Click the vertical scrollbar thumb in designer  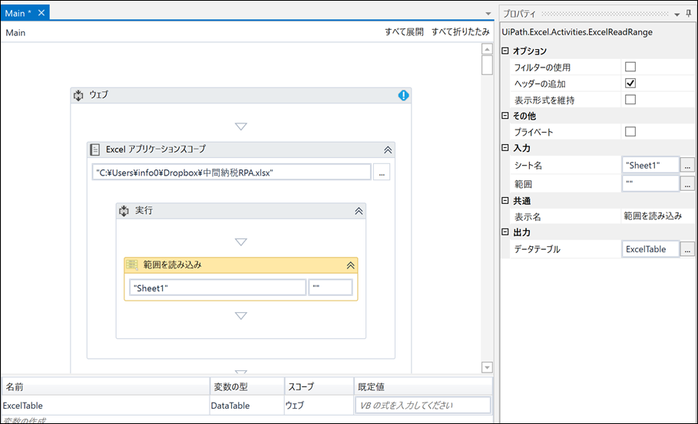(x=487, y=65)
